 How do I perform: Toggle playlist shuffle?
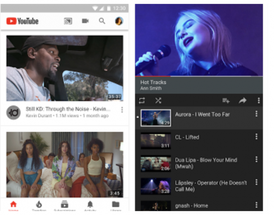158,100
